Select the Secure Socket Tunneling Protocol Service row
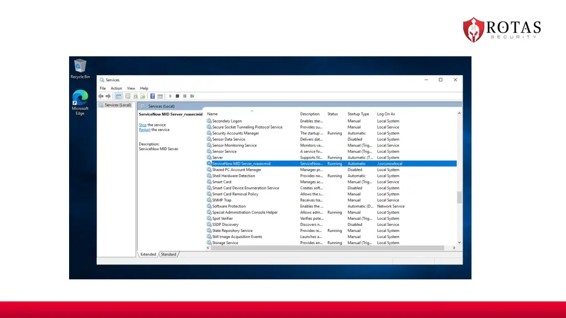The height and width of the screenshot is (318, 566). click(x=332, y=127)
